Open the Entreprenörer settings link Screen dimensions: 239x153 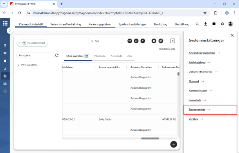click(x=197, y=110)
